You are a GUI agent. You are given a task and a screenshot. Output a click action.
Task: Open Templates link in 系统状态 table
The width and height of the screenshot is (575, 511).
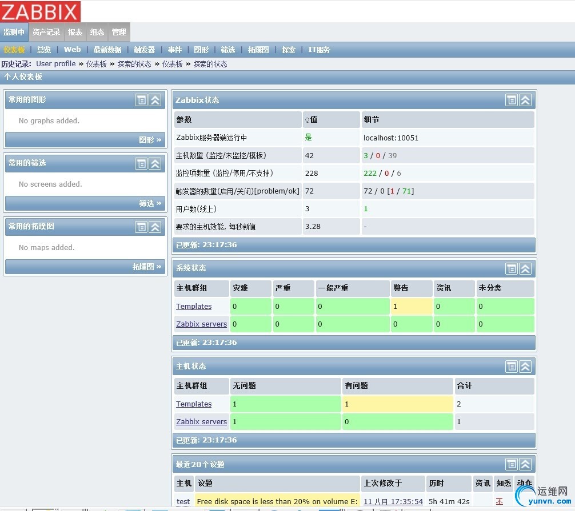click(194, 306)
